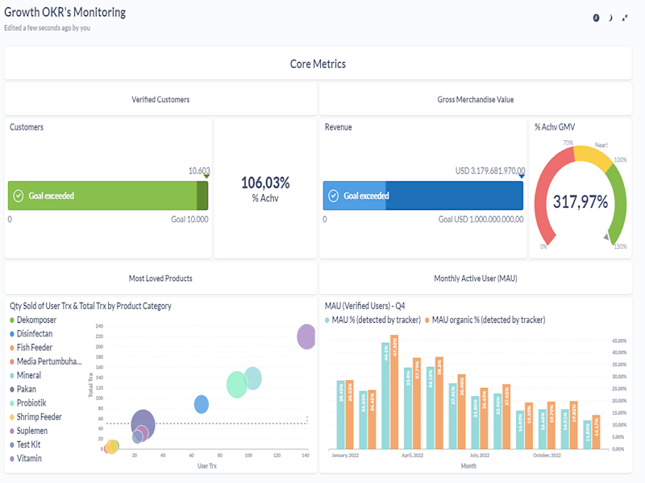
Task: Click the Growth OKR's Monitoring dashboard title
Action: (x=65, y=12)
